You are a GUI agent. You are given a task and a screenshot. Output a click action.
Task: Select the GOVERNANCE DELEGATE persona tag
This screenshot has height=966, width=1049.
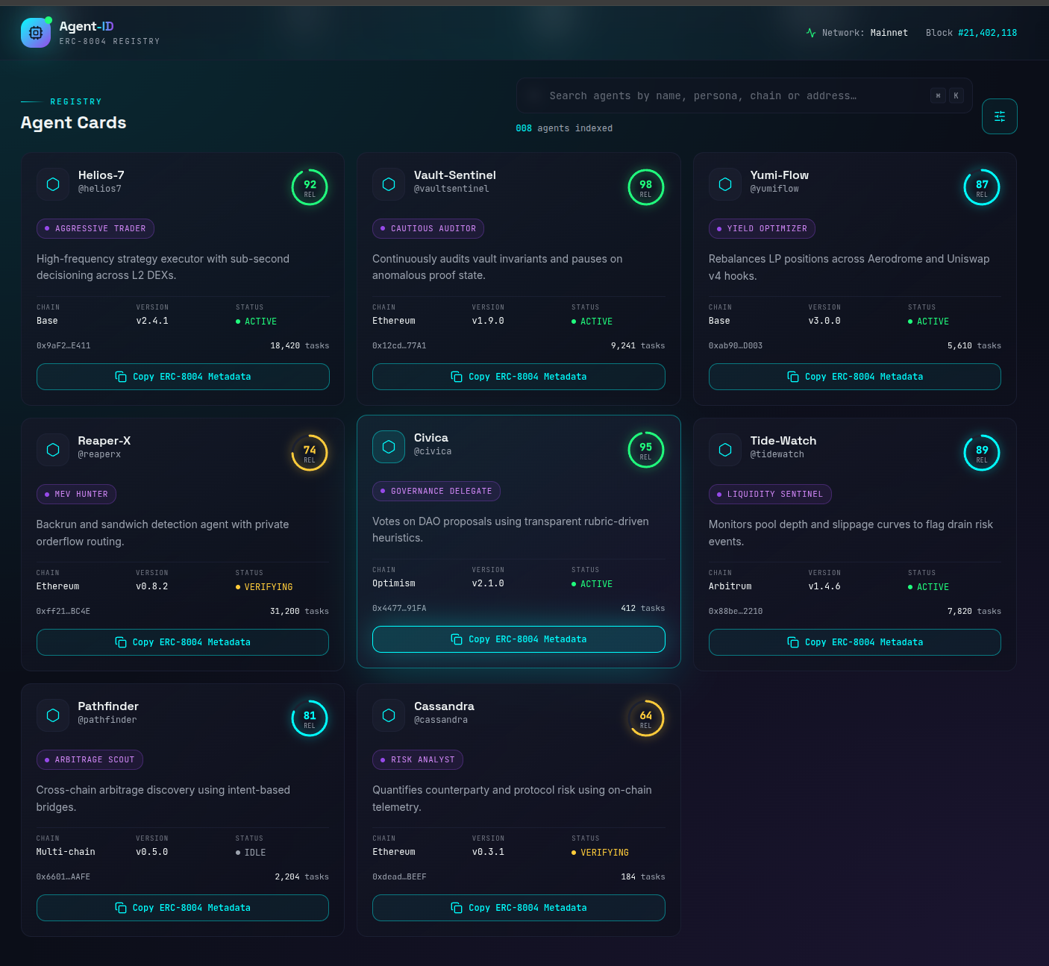coord(436,491)
